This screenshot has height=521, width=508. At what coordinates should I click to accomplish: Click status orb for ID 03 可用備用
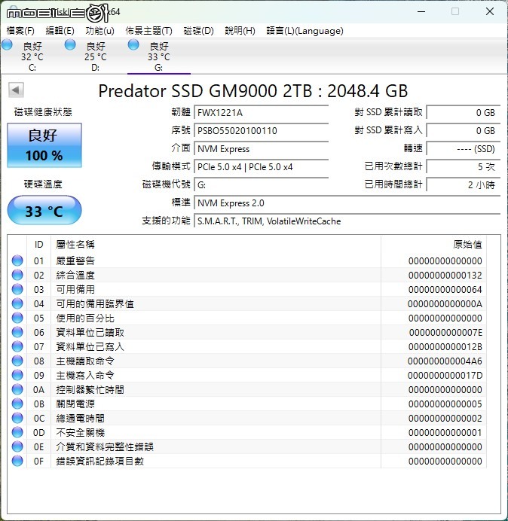coord(17,289)
